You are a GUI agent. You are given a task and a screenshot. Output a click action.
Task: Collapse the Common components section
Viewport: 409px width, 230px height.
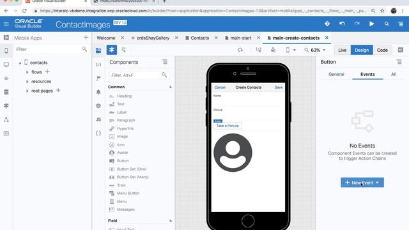171,87
